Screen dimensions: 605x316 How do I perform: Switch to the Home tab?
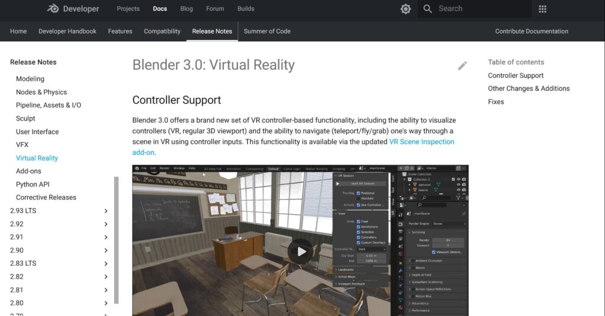[18, 31]
